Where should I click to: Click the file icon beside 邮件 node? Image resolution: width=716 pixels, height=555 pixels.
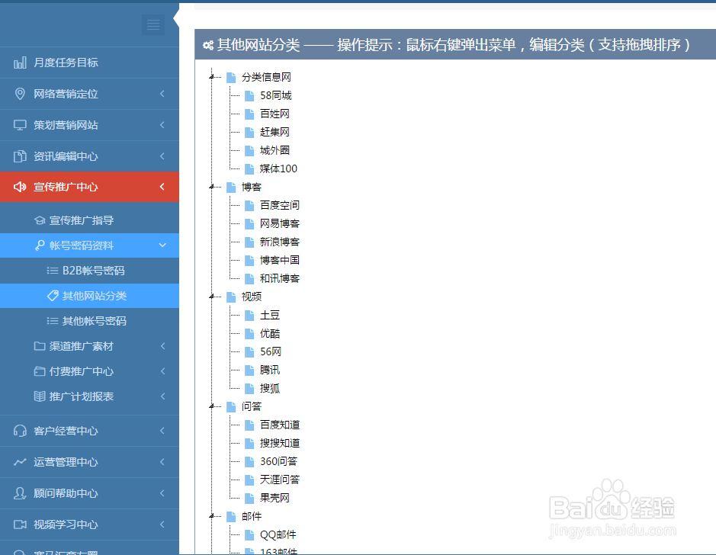coord(231,517)
